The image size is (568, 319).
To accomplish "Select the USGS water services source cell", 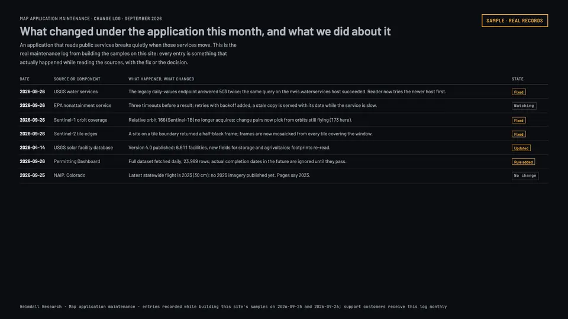I will (x=76, y=92).
